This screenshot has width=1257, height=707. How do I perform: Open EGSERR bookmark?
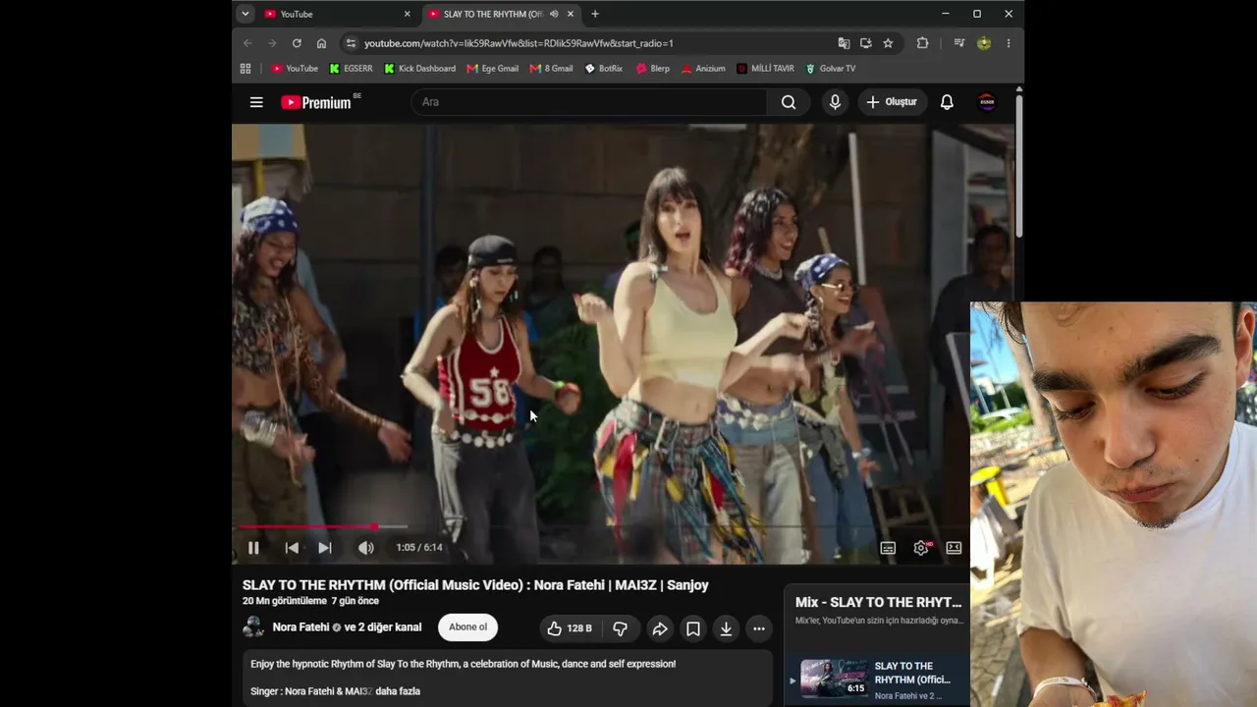[351, 69]
